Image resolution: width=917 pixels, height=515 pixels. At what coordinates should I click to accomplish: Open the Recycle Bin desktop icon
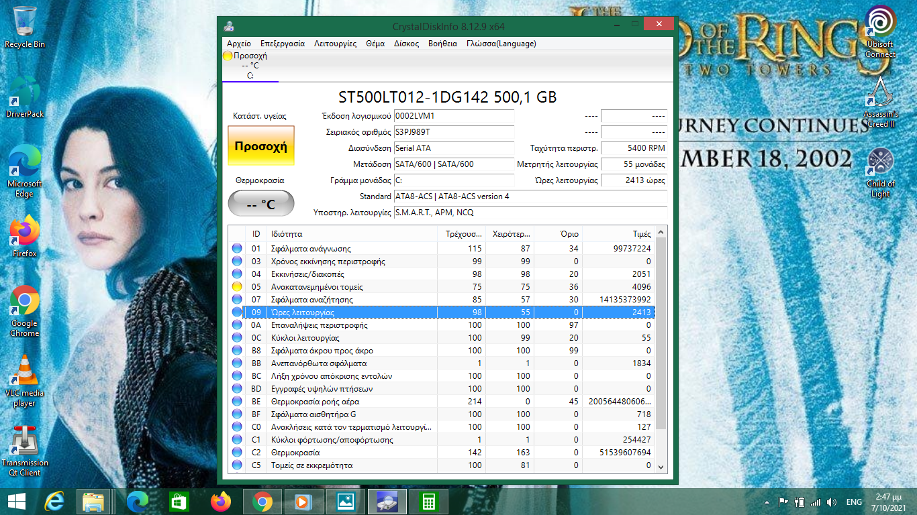pos(25,27)
